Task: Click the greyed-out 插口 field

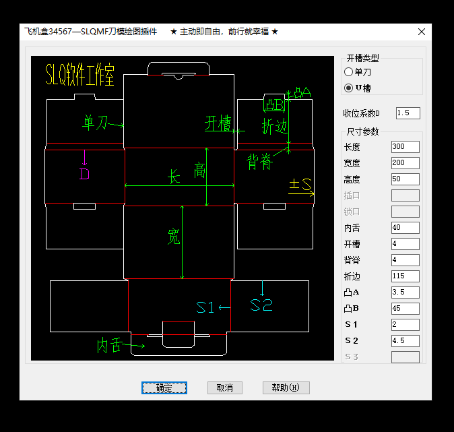Action: (405, 195)
